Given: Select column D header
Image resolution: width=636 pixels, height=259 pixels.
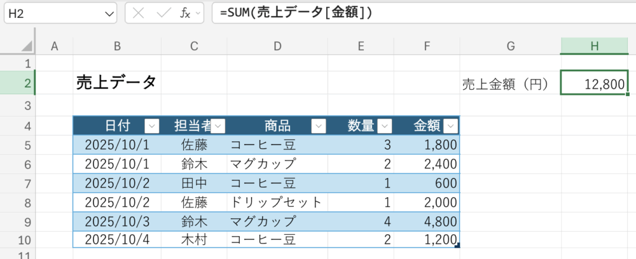Looking at the screenshot, I should 277,45.
